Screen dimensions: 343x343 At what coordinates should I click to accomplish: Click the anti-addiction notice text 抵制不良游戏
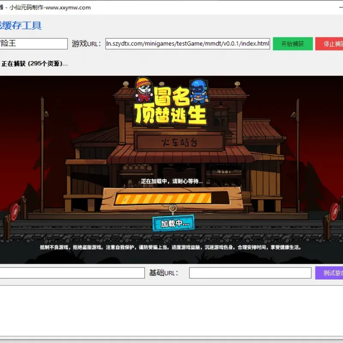click(171, 247)
